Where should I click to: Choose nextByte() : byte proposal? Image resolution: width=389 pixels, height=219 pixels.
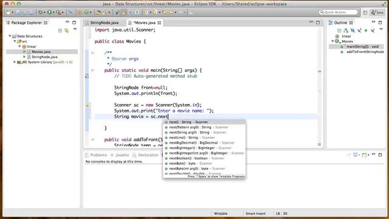(204, 164)
